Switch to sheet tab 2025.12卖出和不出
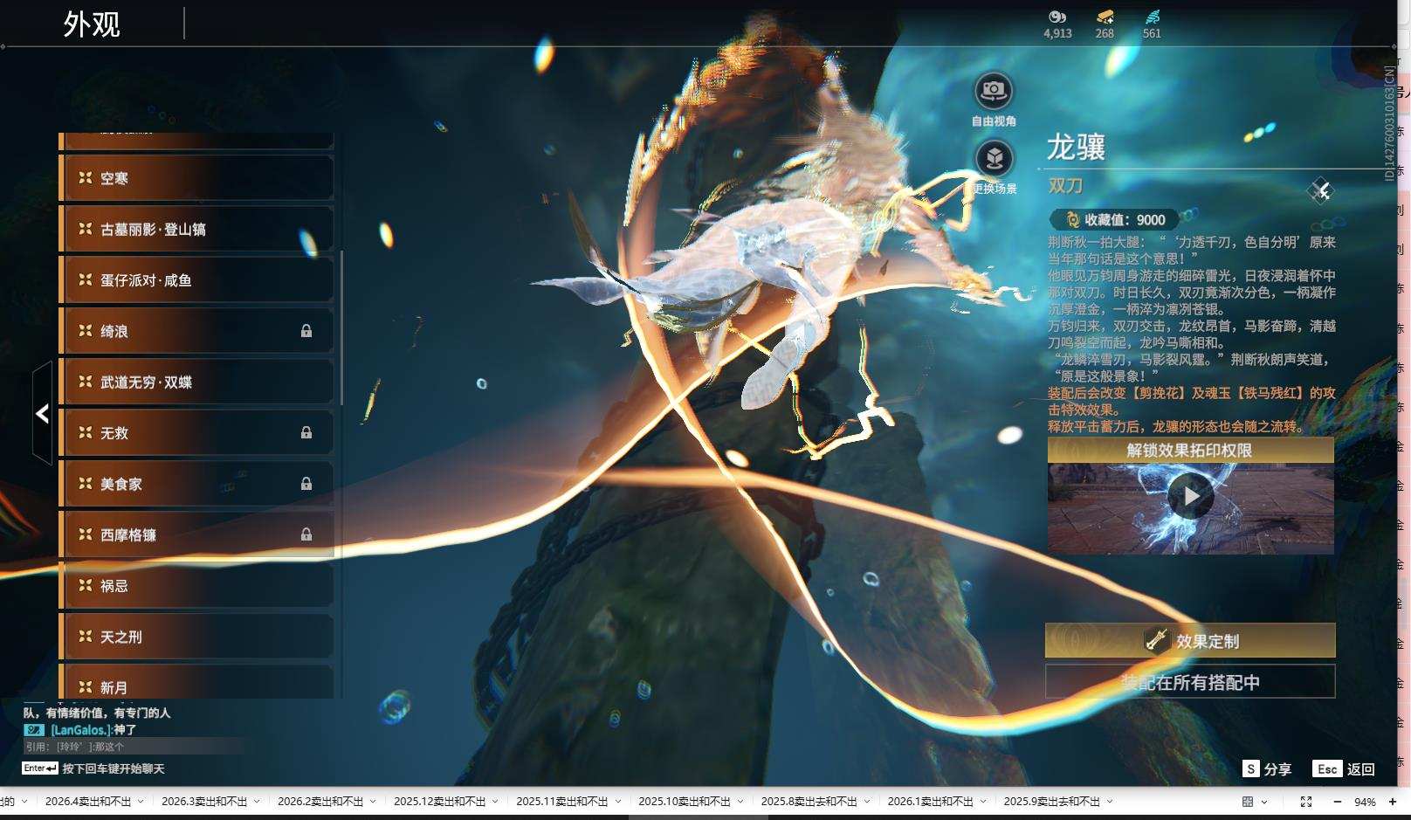The image size is (1411, 820). point(440,802)
